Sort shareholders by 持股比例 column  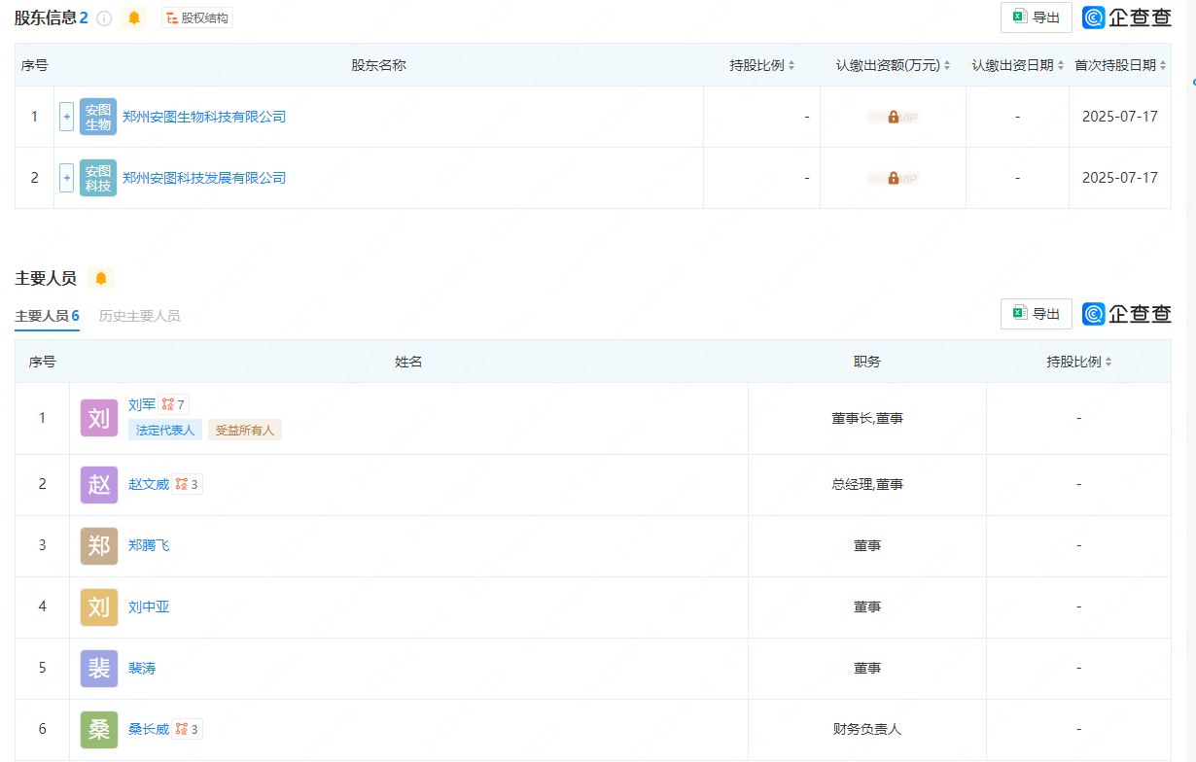click(762, 65)
